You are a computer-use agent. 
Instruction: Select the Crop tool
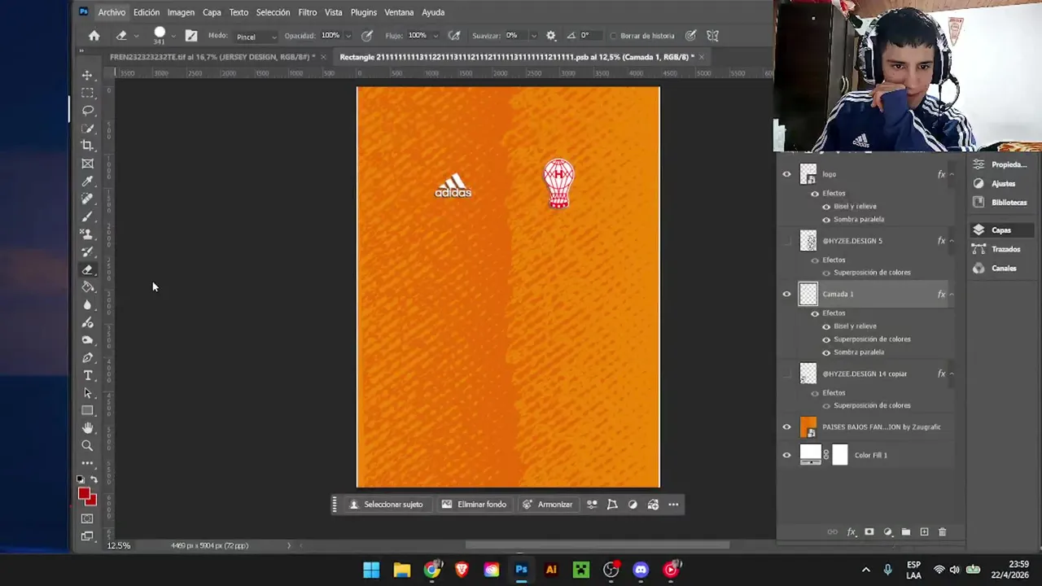(87, 146)
